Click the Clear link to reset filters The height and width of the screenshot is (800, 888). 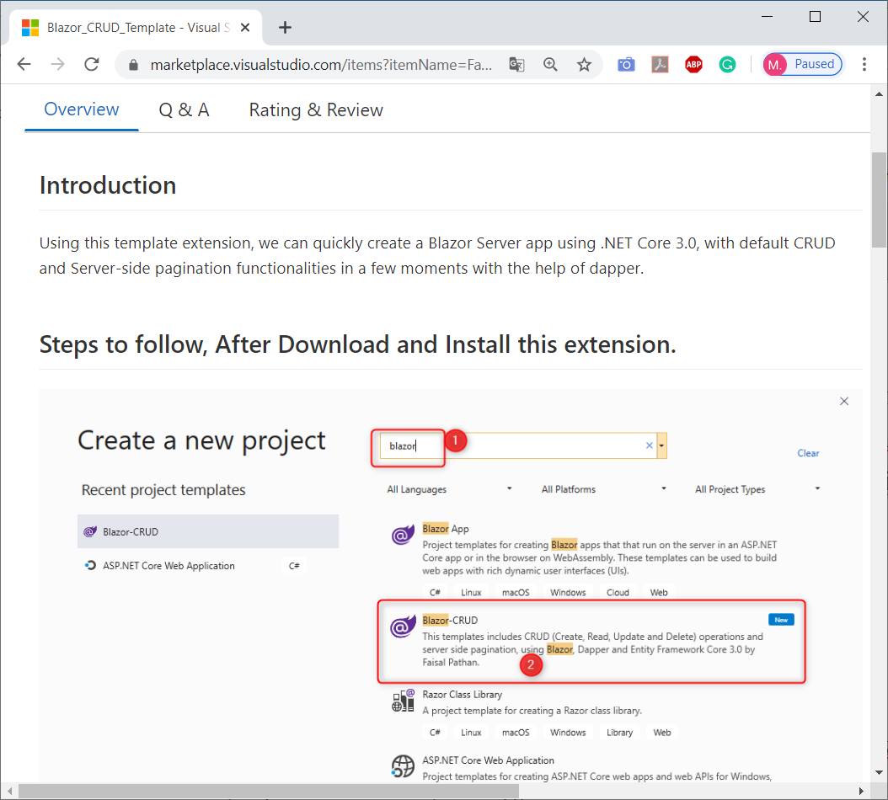[808, 453]
